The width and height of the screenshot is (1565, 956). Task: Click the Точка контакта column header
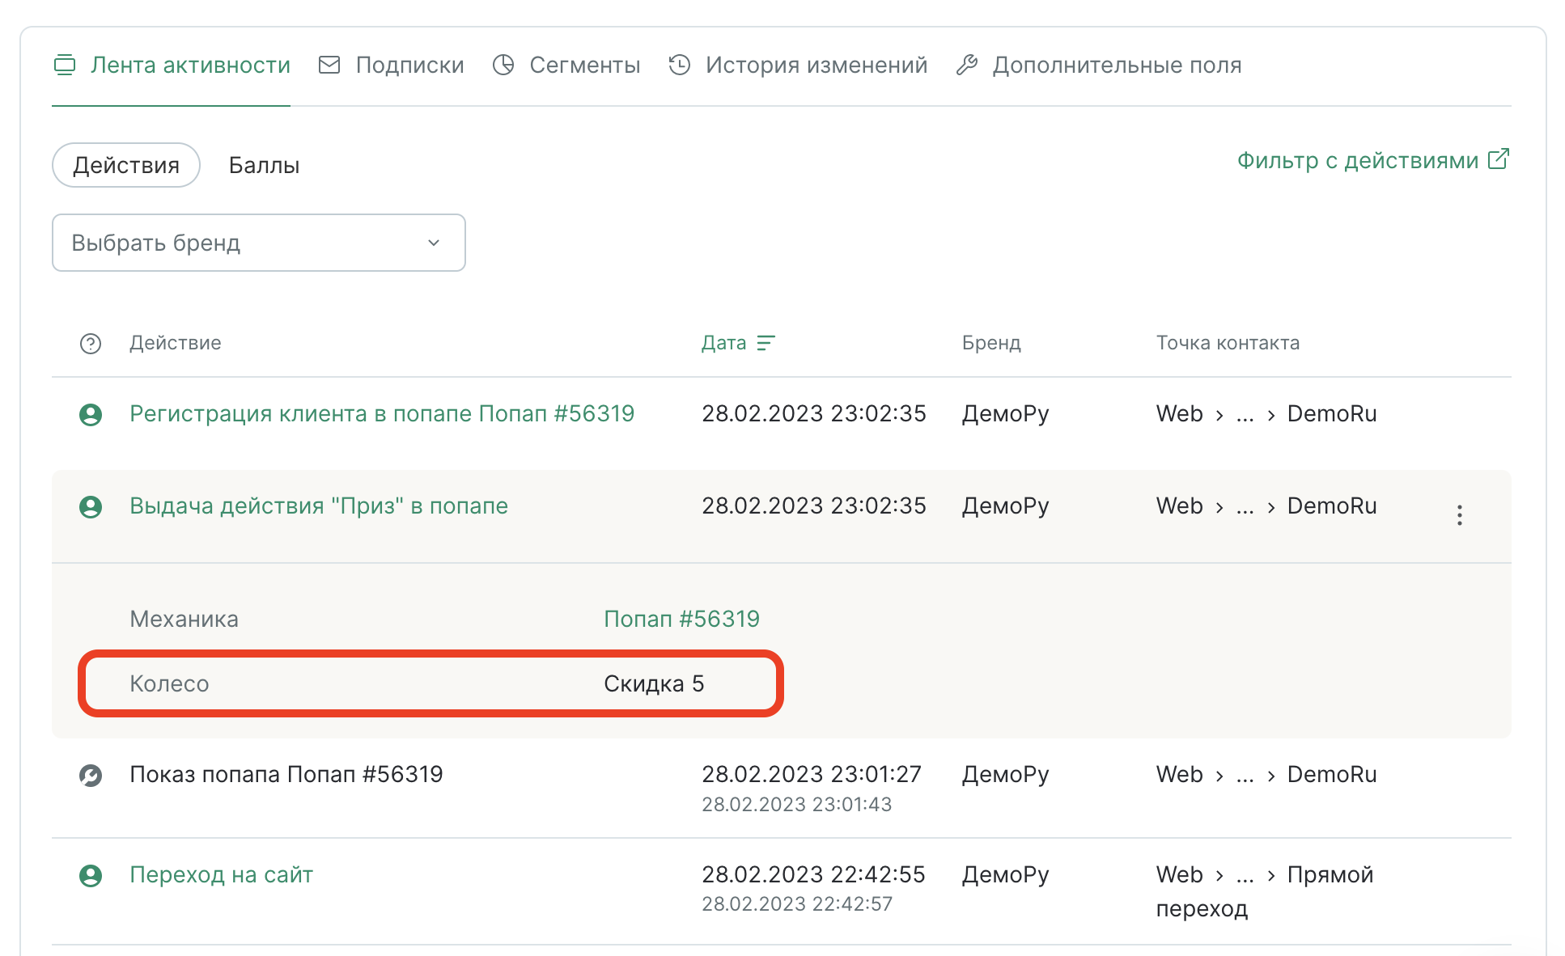coord(1228,343)
